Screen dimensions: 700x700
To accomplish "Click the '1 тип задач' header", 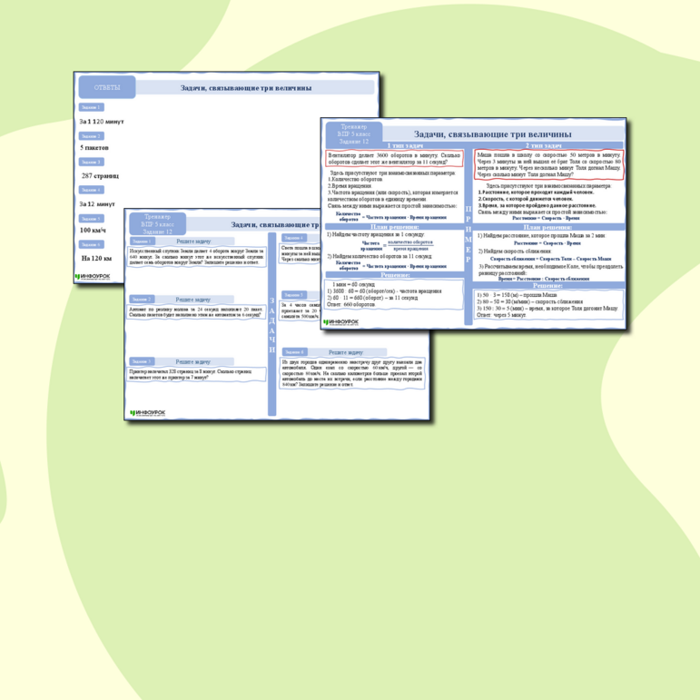I will [395, 144].
